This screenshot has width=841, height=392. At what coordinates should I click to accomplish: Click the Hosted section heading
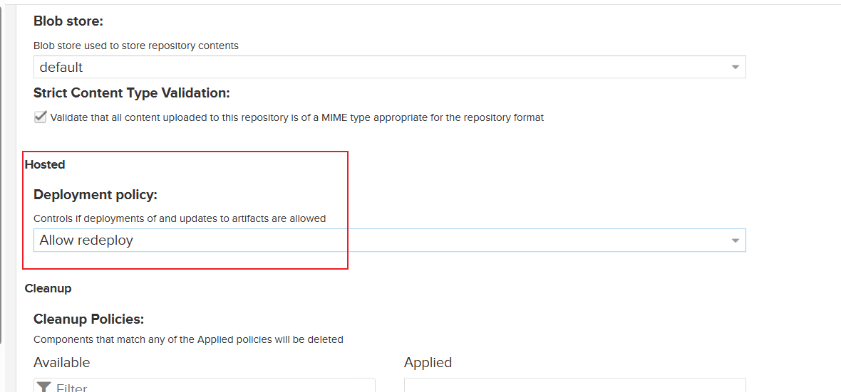pyautogui.click(x=45, y=164)
